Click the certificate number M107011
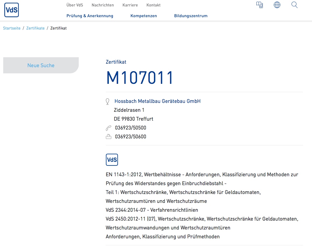The height and width of the screenshot is (248, 312). pos(140,78)
